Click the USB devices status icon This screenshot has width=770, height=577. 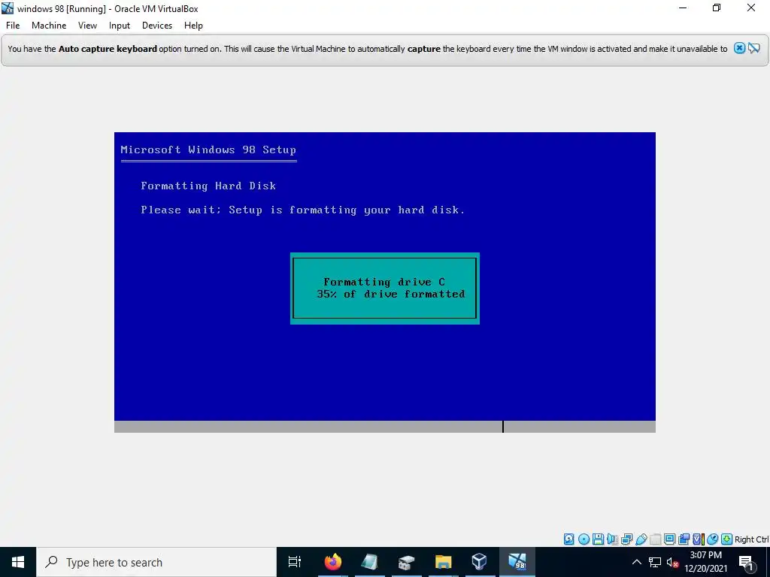point(641,539)
